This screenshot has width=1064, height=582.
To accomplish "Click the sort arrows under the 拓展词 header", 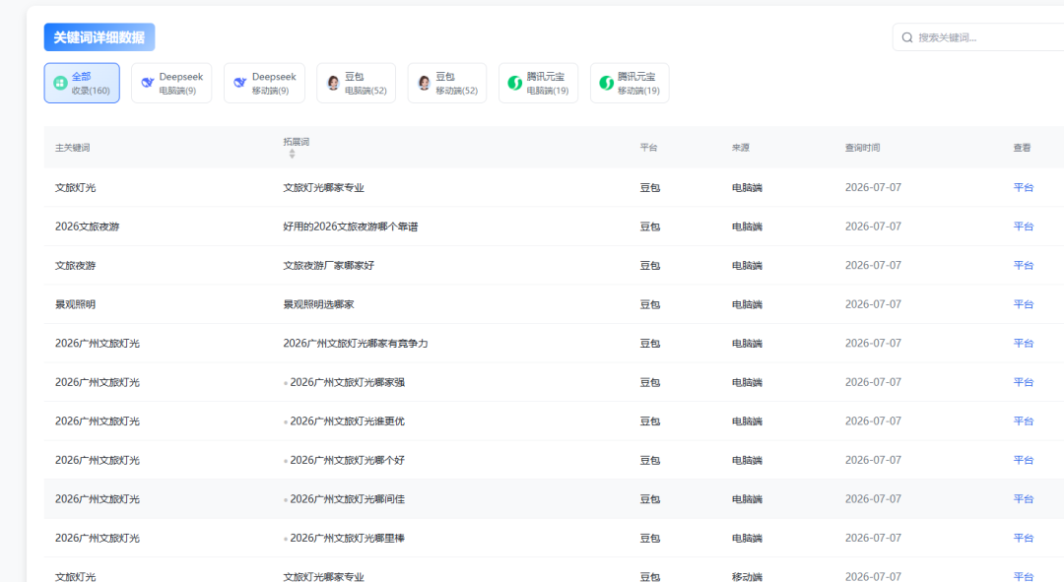I will pyautogui.click(x=292, y=154).
